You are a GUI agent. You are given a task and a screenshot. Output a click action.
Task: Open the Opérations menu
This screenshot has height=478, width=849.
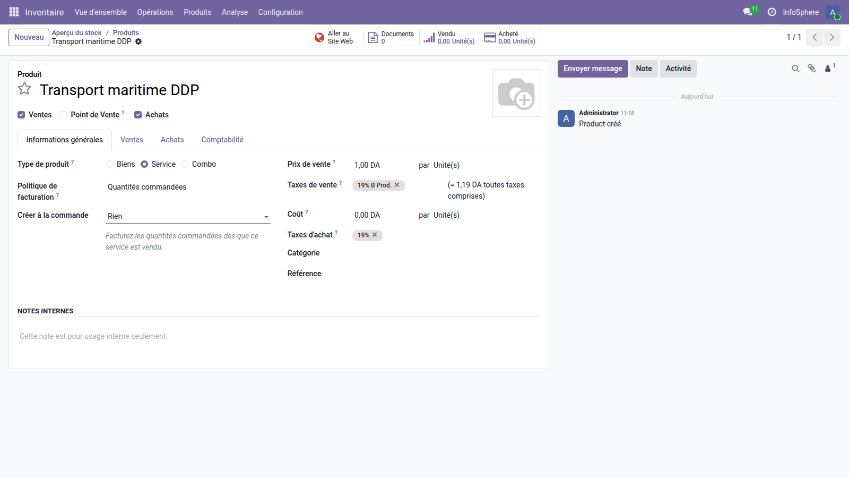click(x=154, y=12)
